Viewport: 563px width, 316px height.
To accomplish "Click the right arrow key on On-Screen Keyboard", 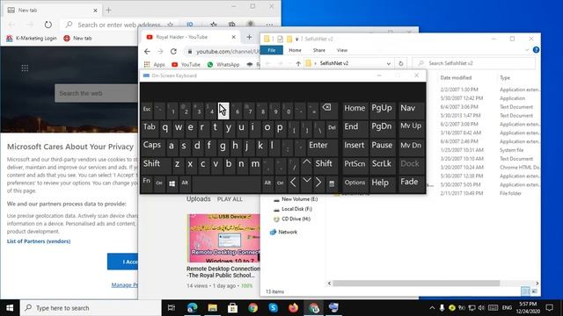I will [318, 183].
